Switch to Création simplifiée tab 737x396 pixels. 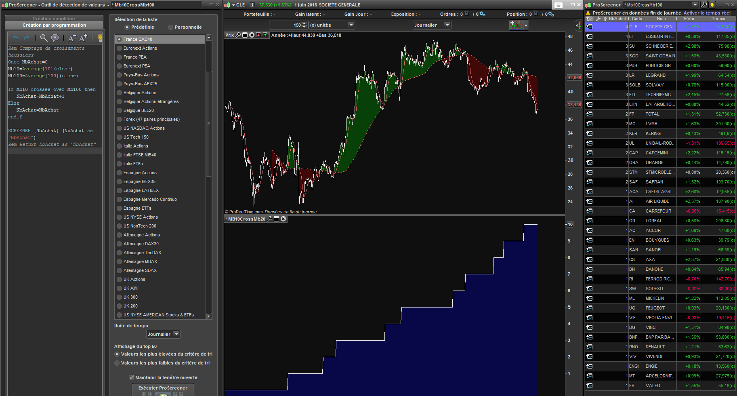tap(54, 19)
